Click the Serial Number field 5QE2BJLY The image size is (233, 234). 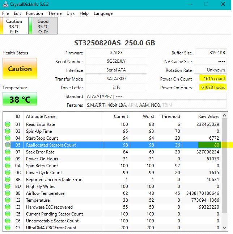(x=116, y=61)
